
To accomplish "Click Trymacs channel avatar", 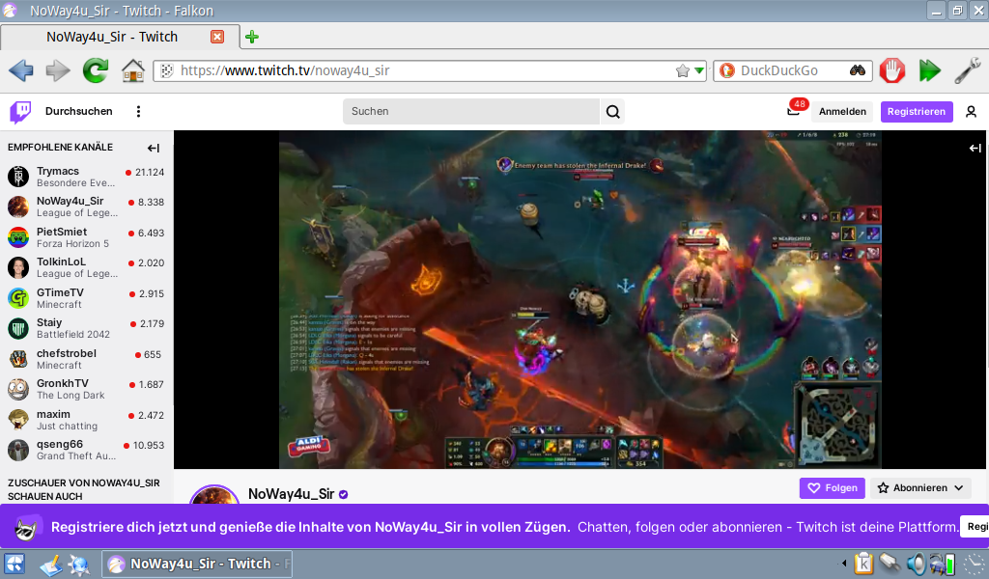I will (x=18, y=177).
